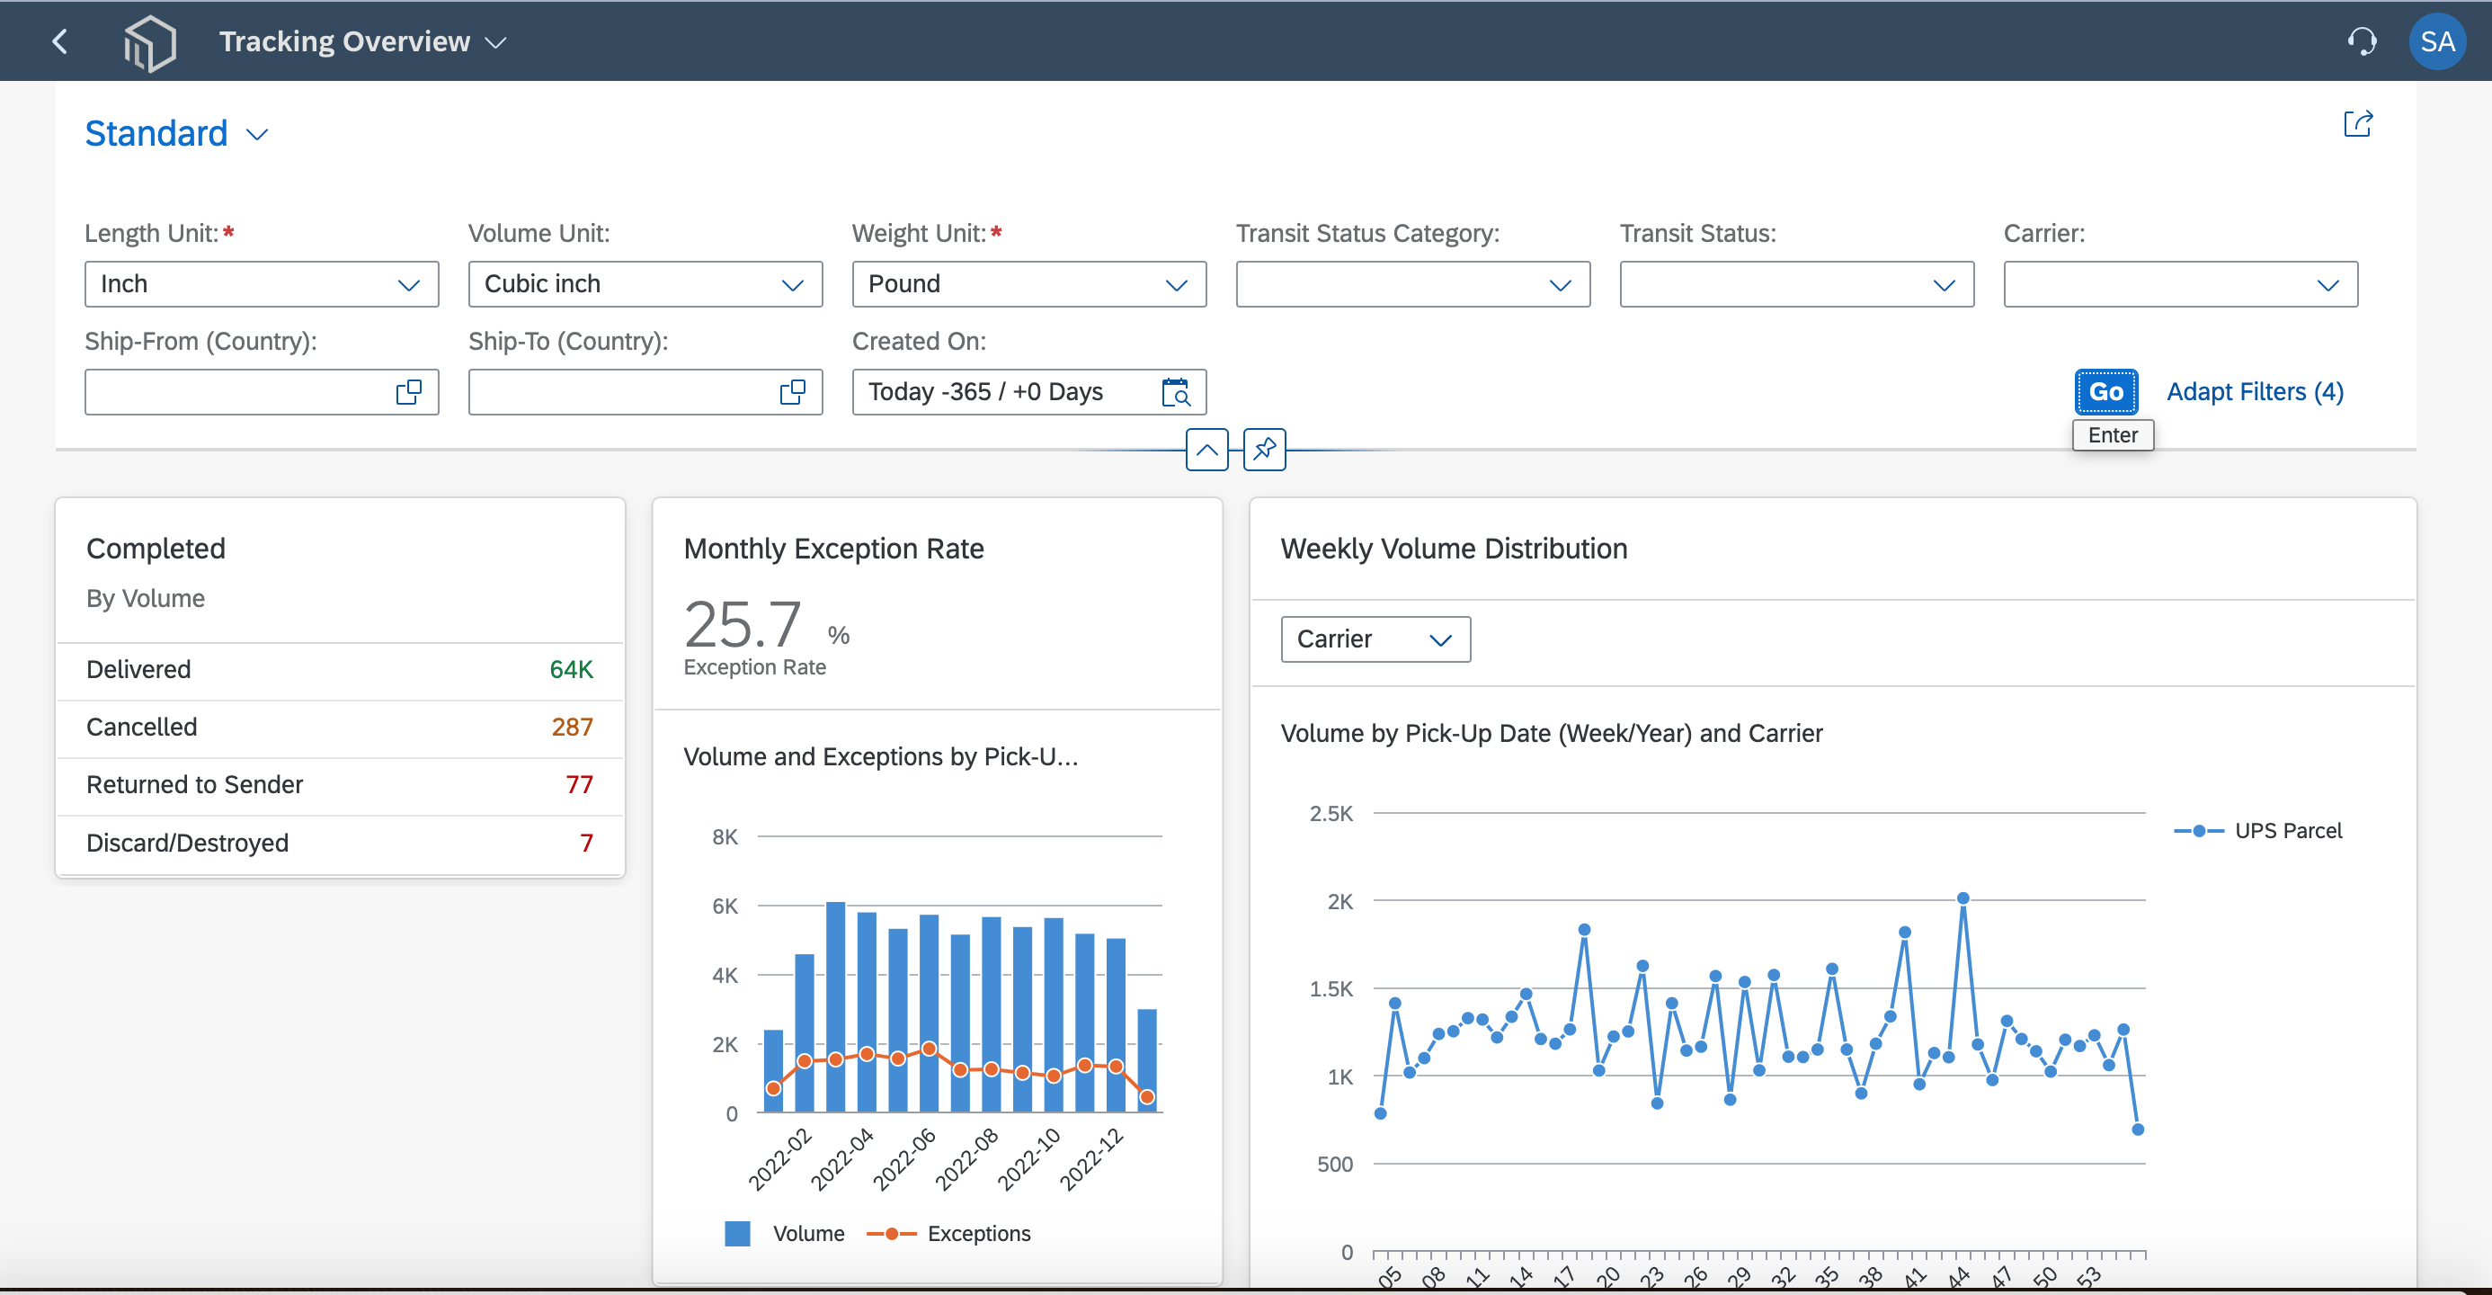2492x1295 pixels.
Task: Toggle Volume legend square
Action: [x=738, y=1233]
